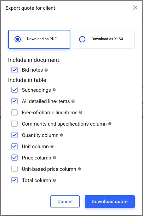Viewport: 143px width, 216px height.
Task: Click help icon beside Price column
Action: [x=54, y=158]
